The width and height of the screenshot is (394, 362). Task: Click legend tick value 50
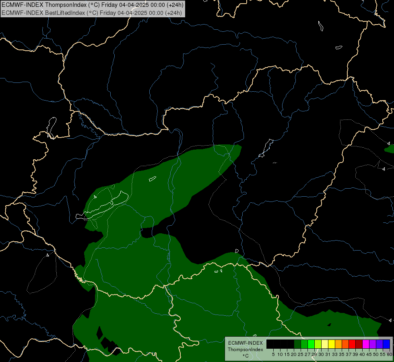click(x=376, y=354)
